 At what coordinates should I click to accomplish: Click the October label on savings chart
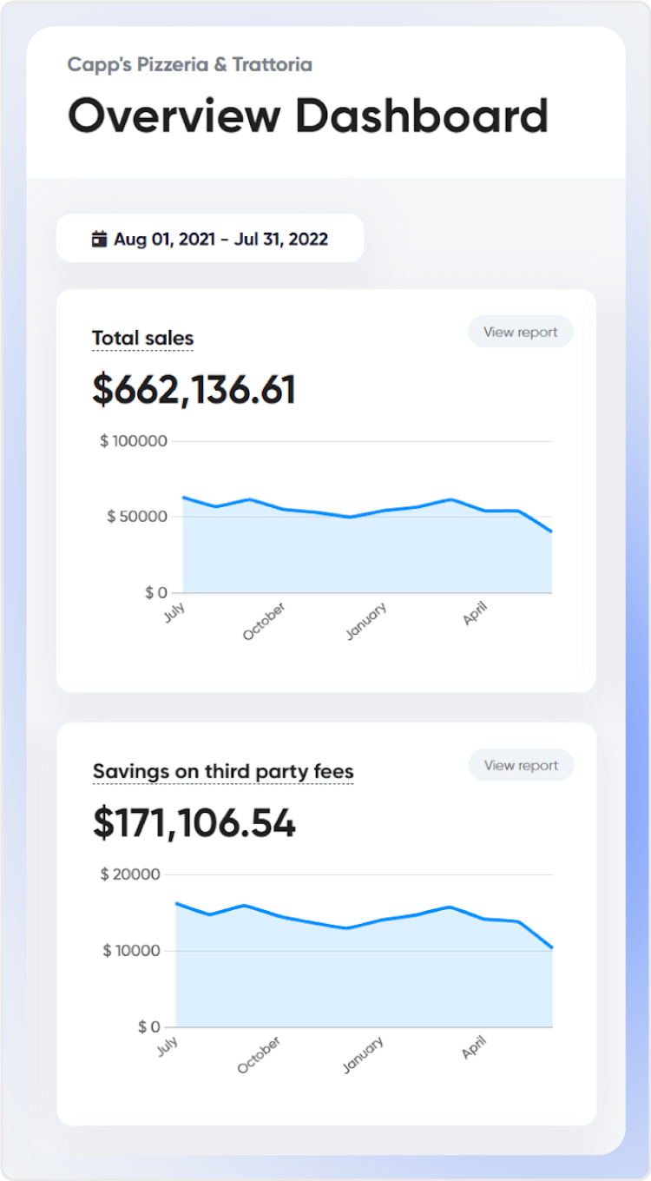coord(260,1055)
